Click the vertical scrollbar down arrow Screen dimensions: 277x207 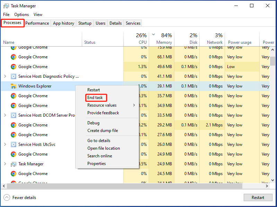coord(272,180)
